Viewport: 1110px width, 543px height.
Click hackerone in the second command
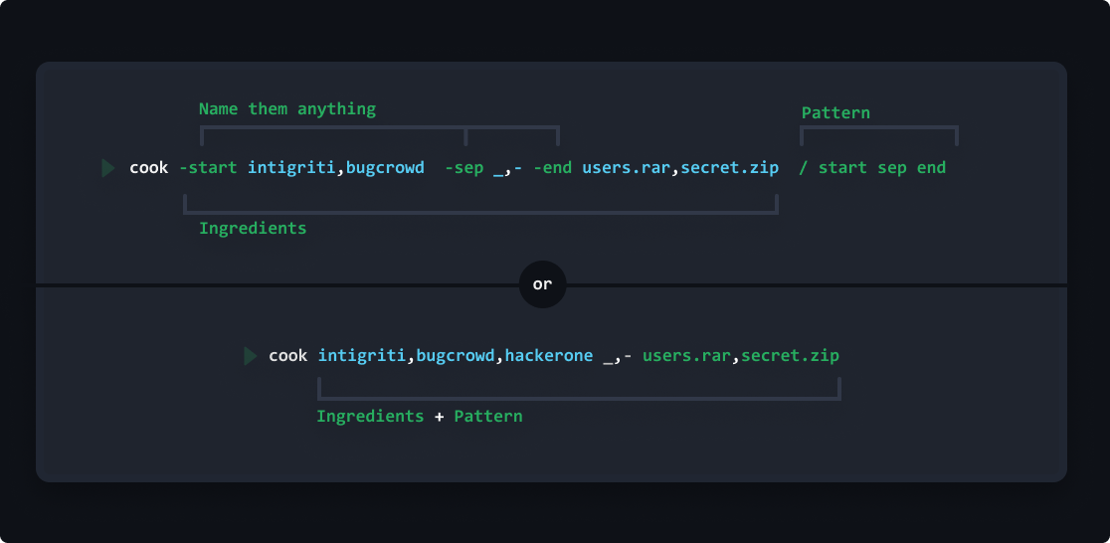549,355
